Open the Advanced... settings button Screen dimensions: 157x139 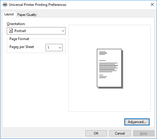[137, 122]
